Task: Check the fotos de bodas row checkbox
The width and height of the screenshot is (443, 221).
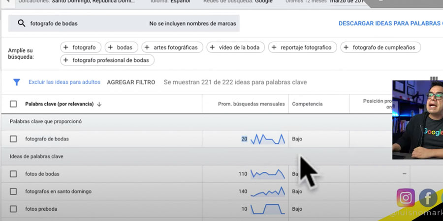Action: click(13, 174)
